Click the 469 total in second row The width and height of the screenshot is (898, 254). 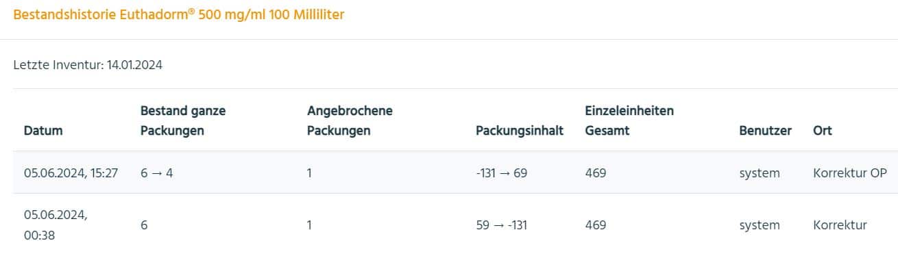click(x=596, y=225)
